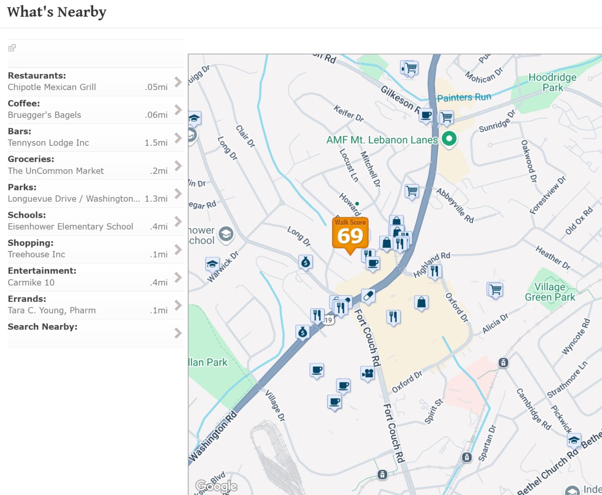602x495 pixels.
Task: Click the transit stop icon near Spartan Dr
Action: [x=466, y=457]
